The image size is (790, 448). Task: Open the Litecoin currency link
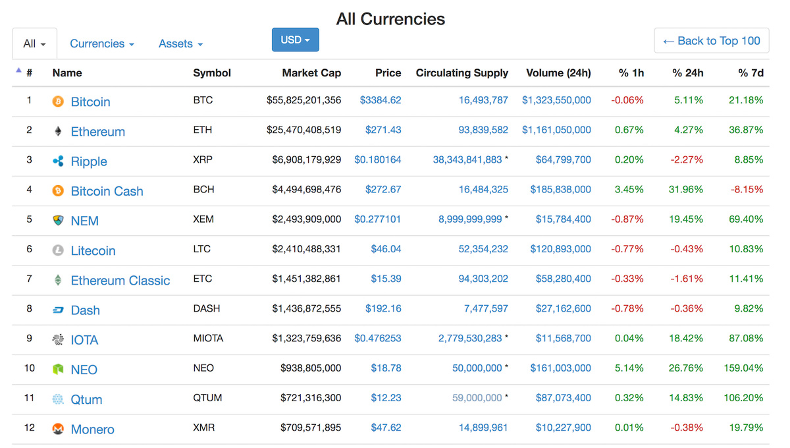coord(93,250)
